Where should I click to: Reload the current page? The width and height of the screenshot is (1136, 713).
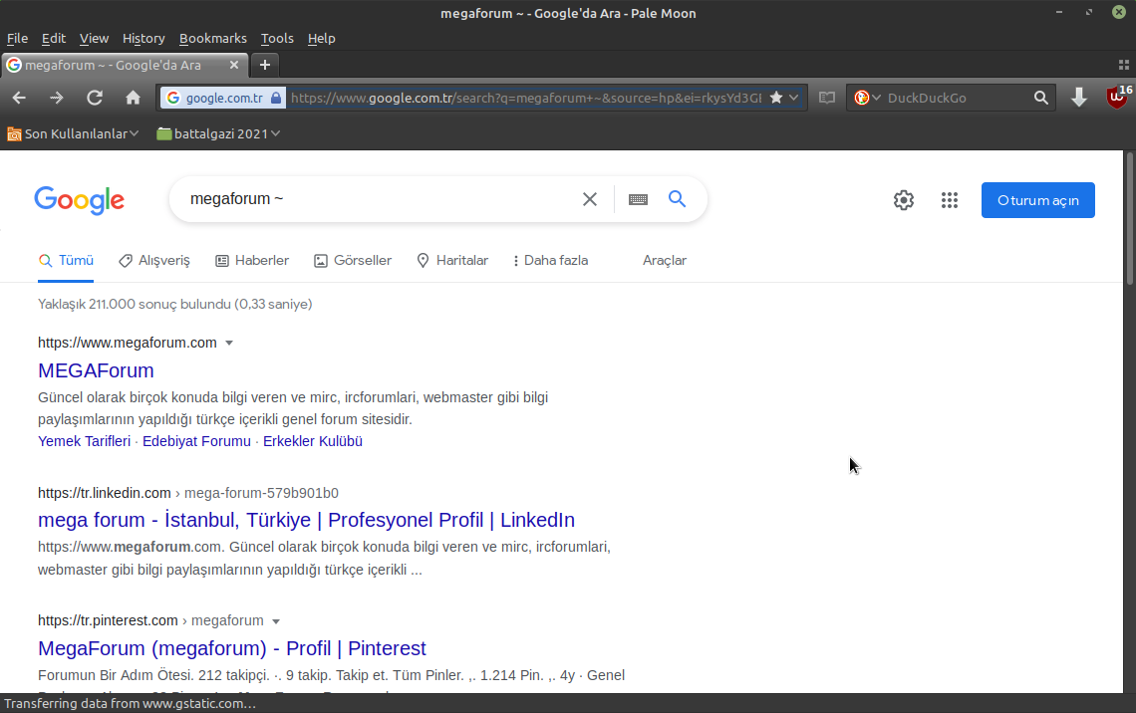95,98
